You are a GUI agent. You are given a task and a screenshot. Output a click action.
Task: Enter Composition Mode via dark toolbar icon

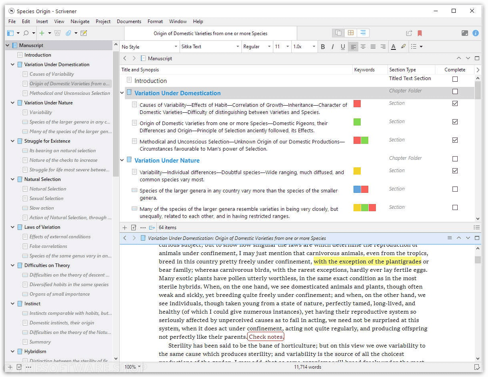point(465,33)
